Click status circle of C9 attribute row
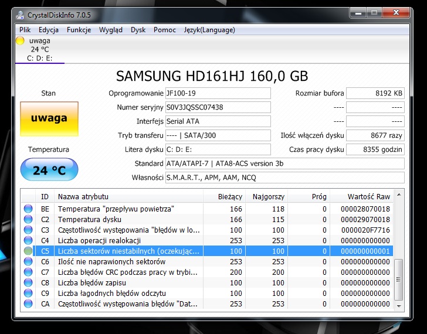 [28, 293]
